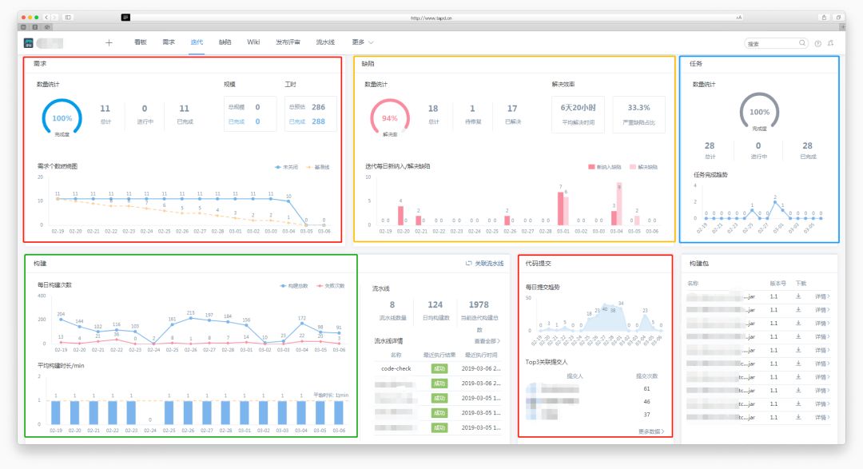Click top committer count 61
The height and width of the screenshot is (469, 863).
coord(646,388)
